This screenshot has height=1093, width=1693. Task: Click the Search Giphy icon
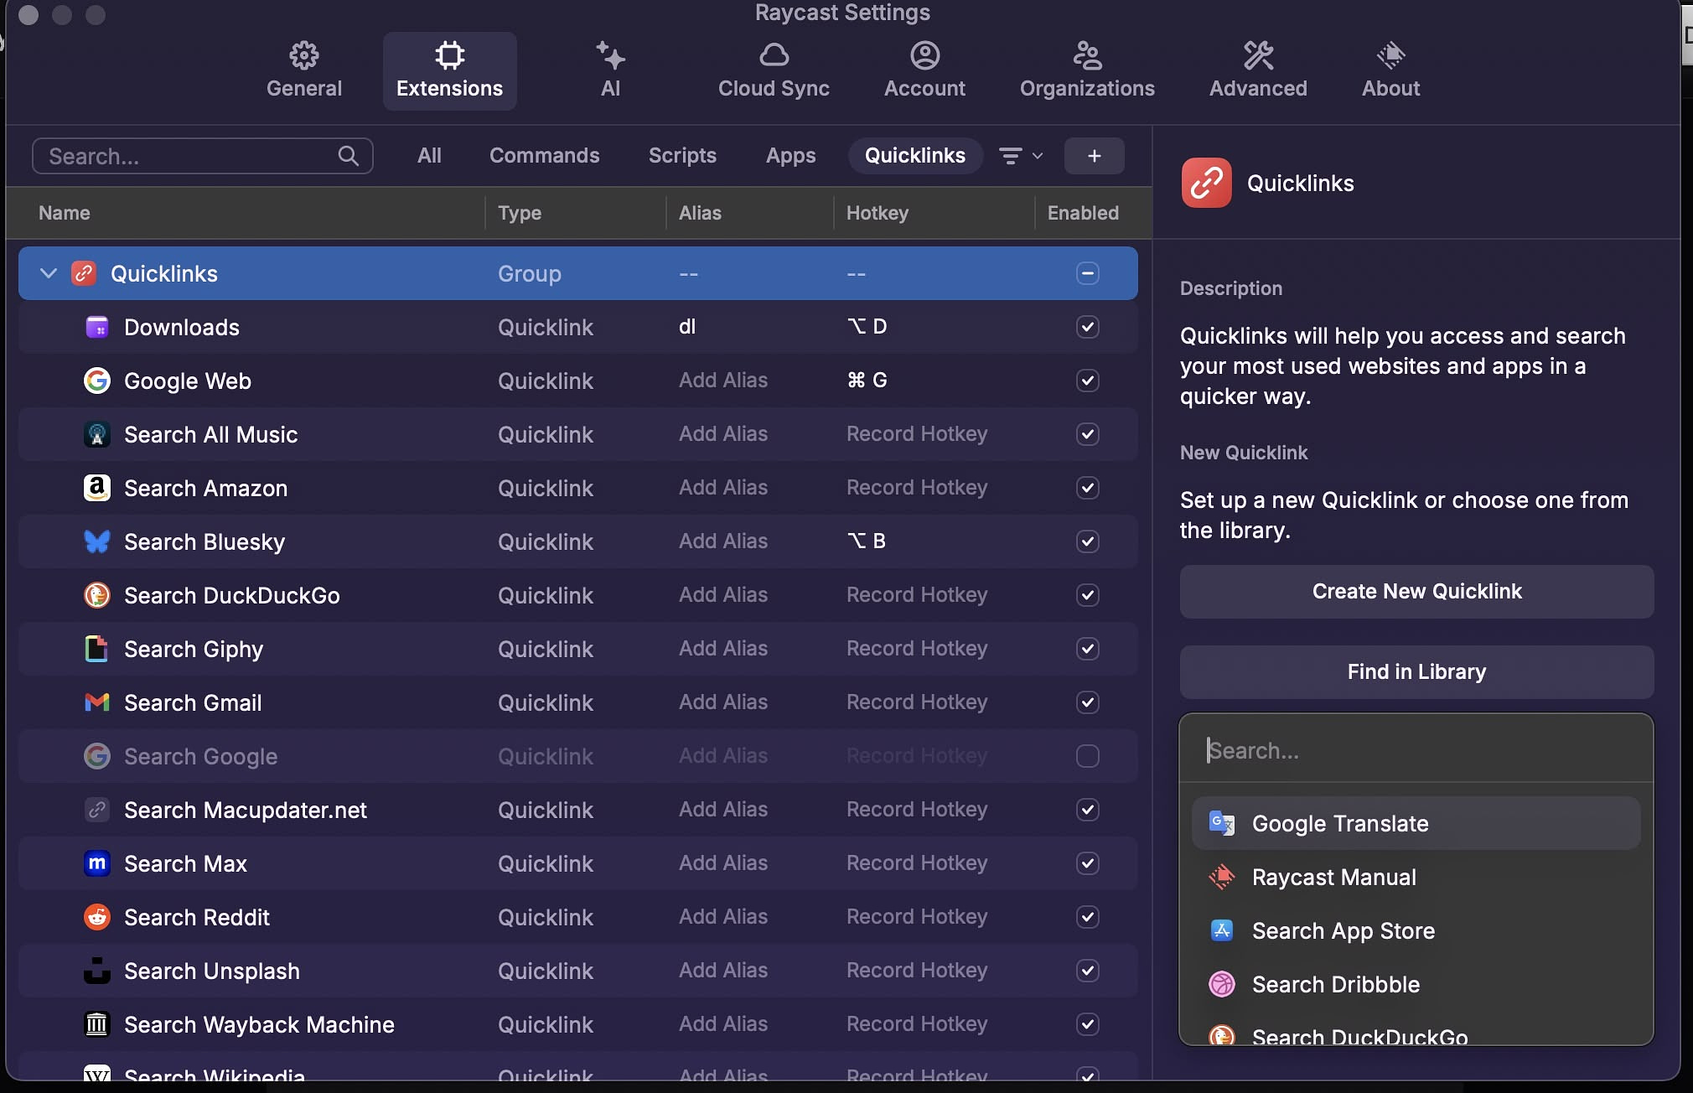click(x=97, y=649)
